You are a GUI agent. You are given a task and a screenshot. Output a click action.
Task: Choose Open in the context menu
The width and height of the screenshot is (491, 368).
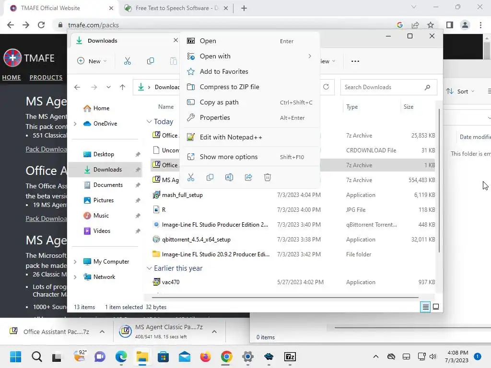coord(249,41)
